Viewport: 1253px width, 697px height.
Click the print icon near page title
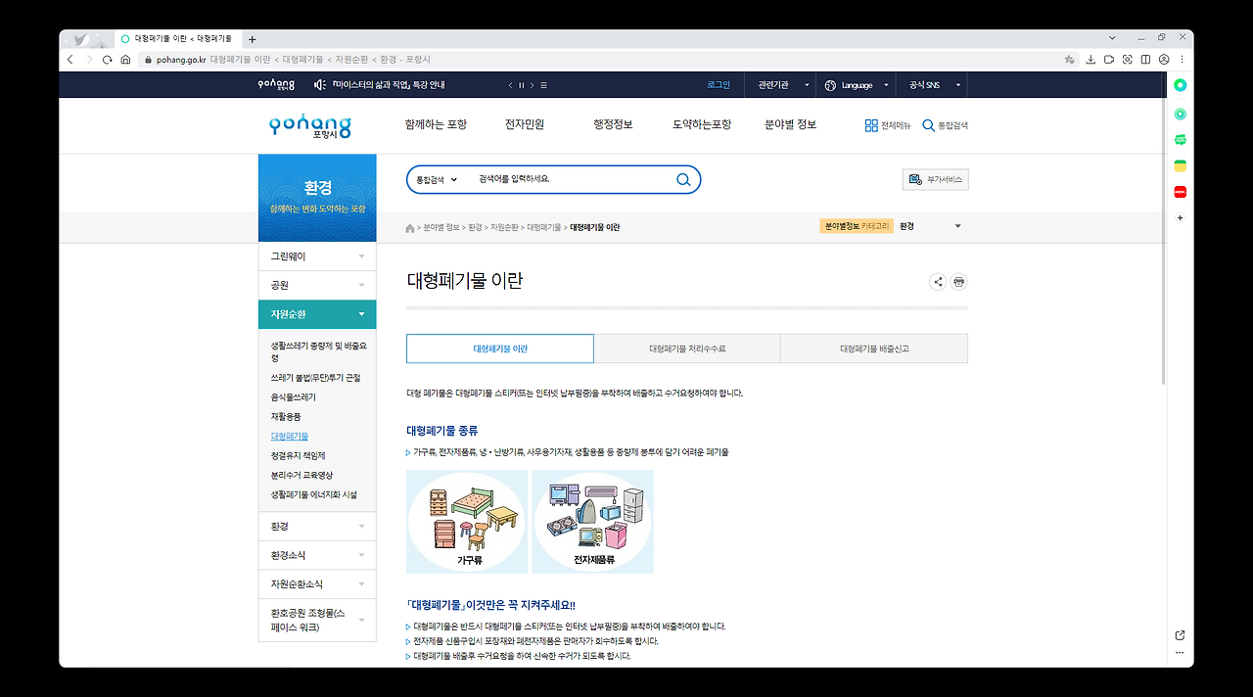pos(958,281)
